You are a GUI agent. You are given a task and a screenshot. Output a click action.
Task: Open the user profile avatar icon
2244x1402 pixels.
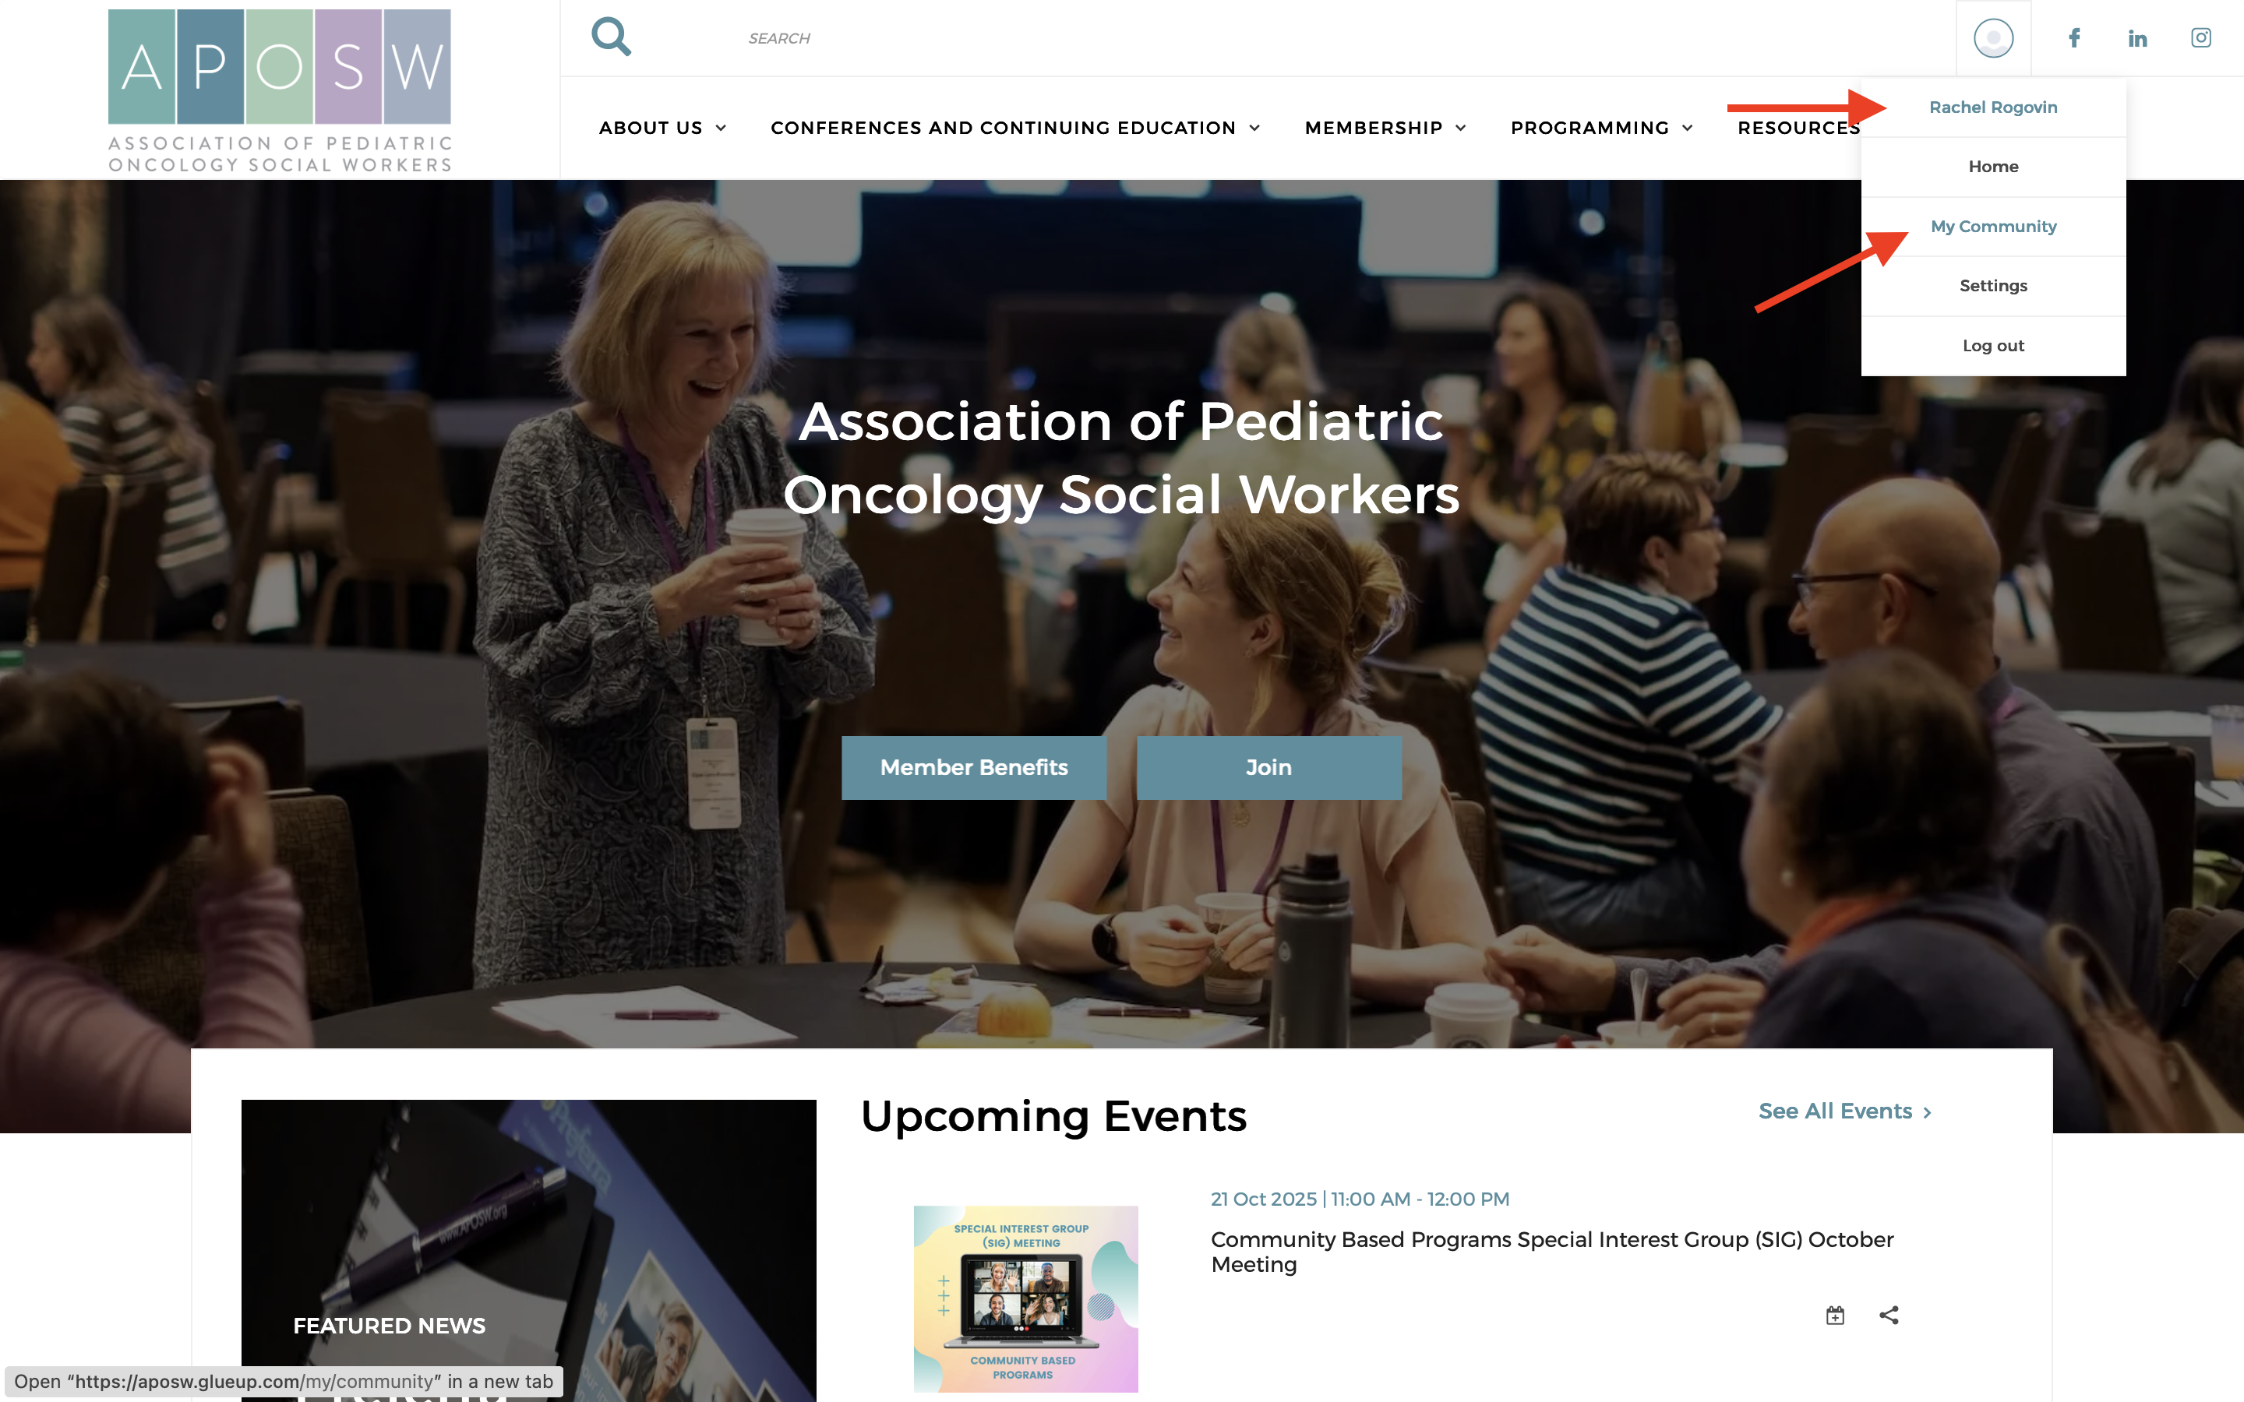coord(1992,38)
